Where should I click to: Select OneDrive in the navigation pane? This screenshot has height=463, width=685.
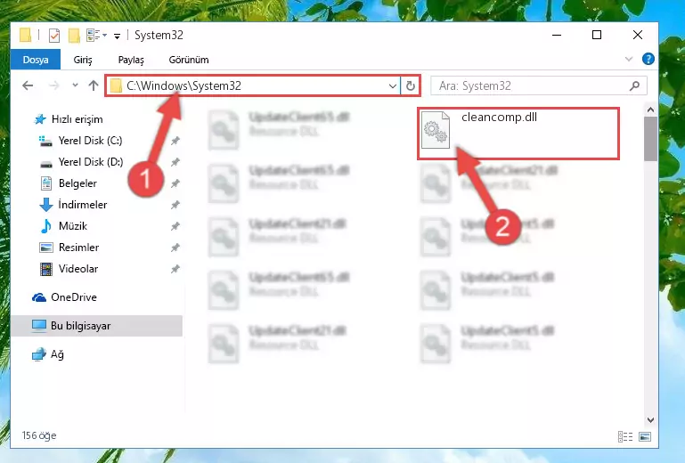[73, 297]
